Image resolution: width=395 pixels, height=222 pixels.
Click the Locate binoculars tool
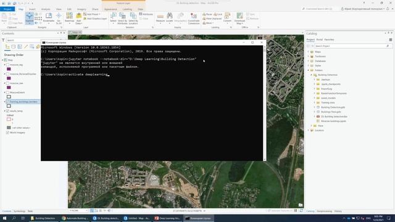click(x=170, y=18)
